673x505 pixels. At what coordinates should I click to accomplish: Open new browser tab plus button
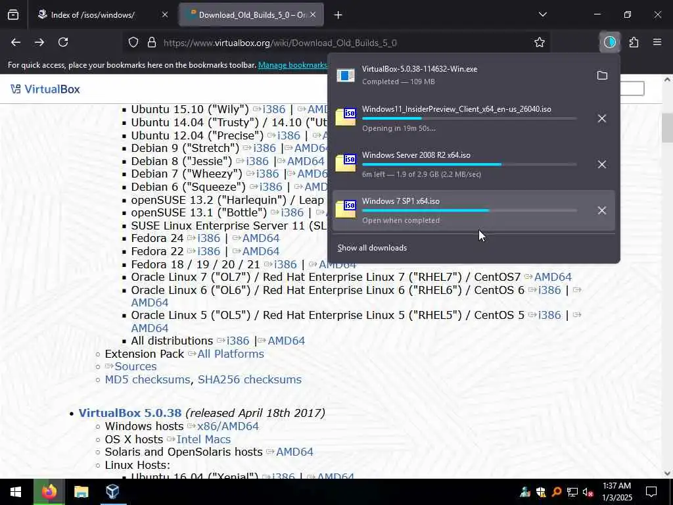338,15
